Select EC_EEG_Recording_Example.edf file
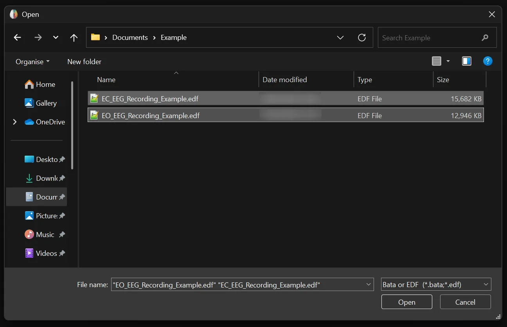The height and width of the screenshot is (327, 507). point(286,98)
